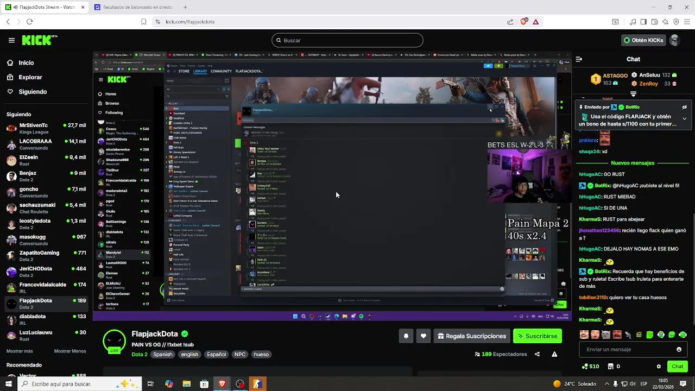The image size is (695, 391).
Task: Open MrStivenTc channel in sidebar
Action: click(x=47, y=128)
